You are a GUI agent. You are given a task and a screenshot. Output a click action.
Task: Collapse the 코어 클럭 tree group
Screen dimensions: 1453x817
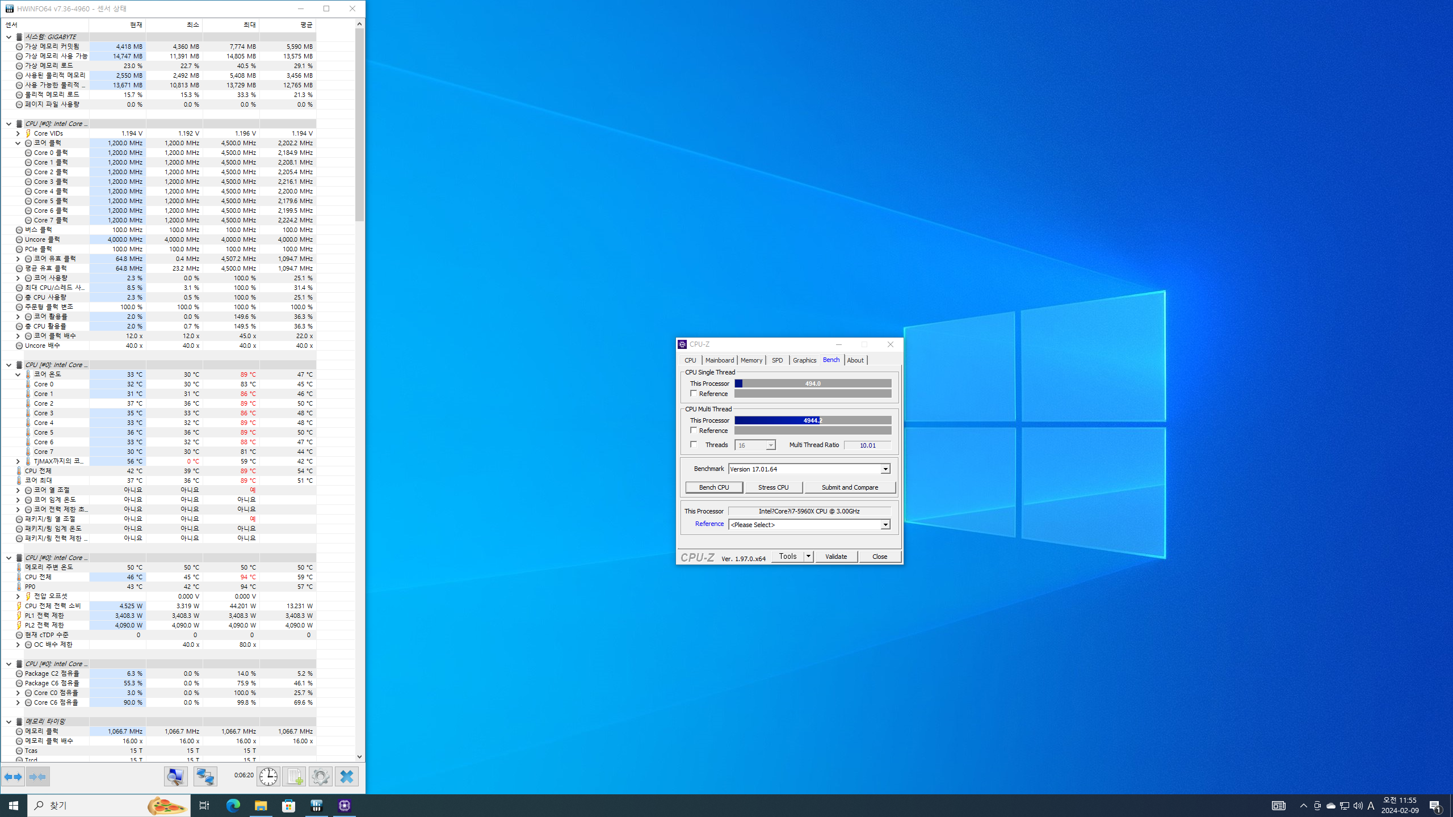click(18, 144)
